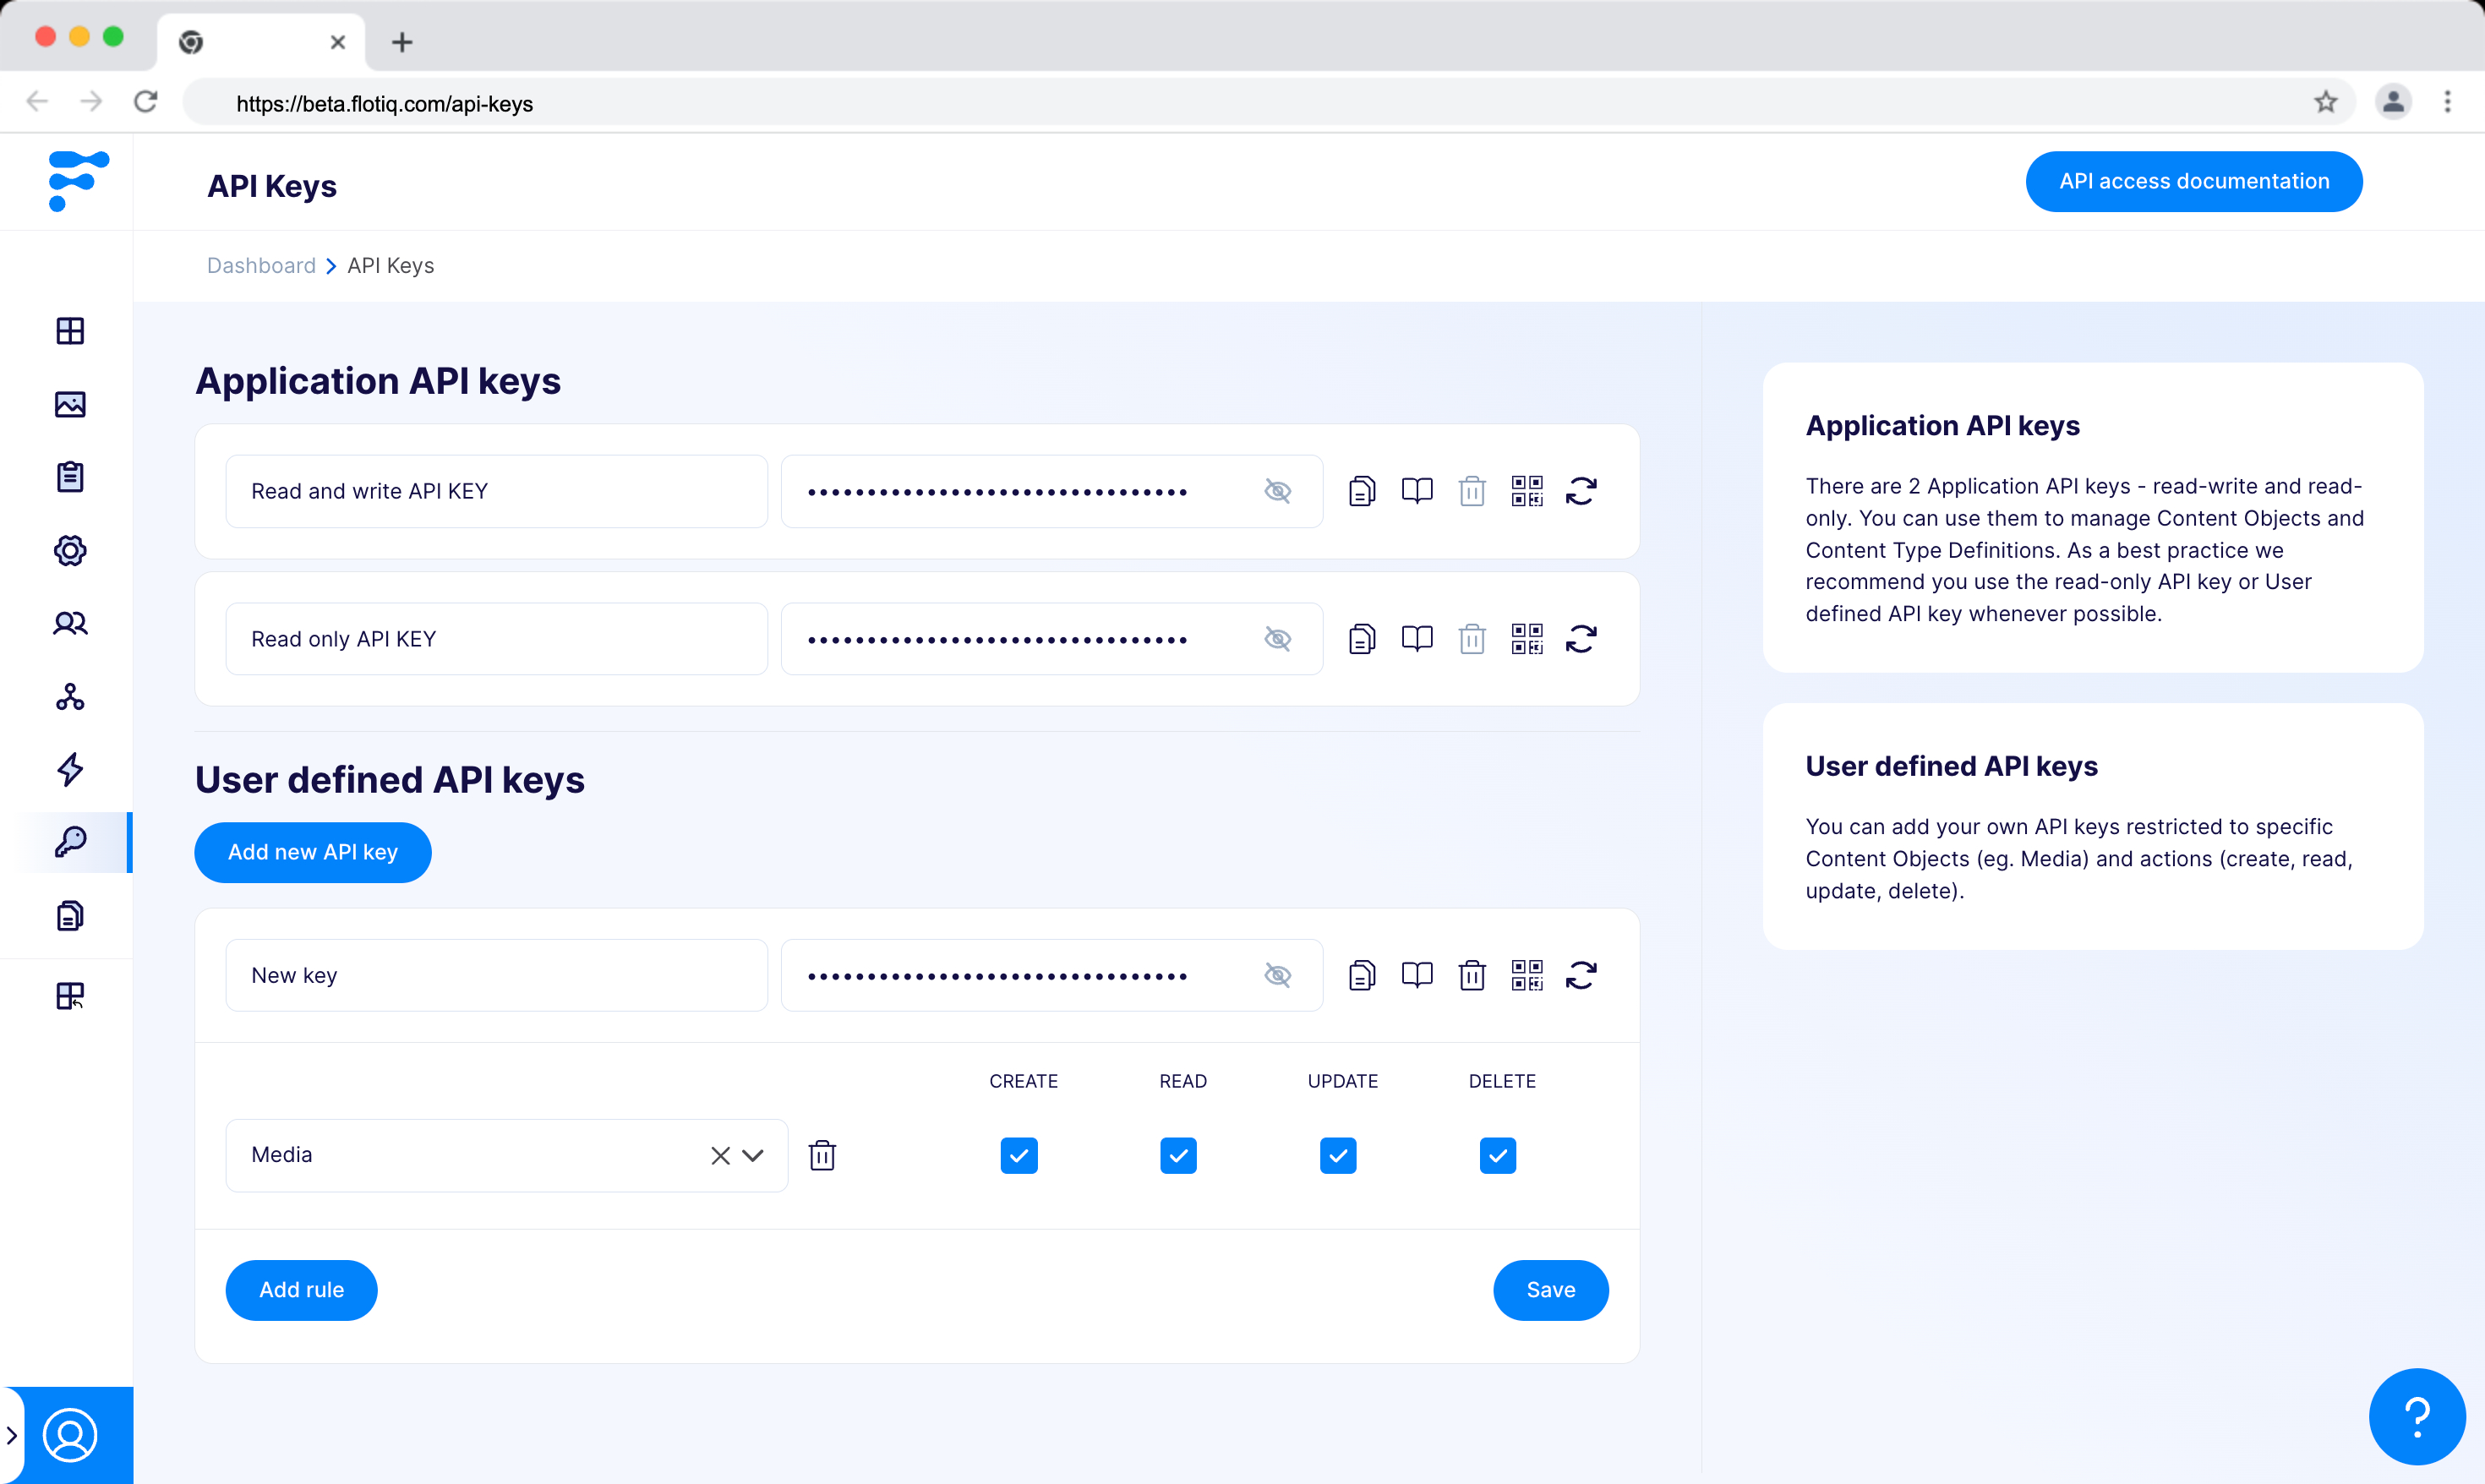Viewport: 2485px width, 1484px height.
Task: Delete the Media rule using the trash icon
Action: (822, 1155)
